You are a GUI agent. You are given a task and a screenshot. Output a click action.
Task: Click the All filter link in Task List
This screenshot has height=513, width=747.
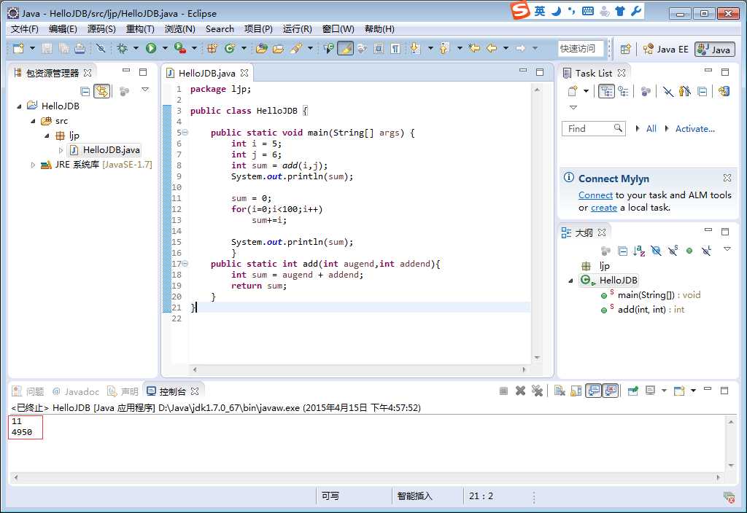click(x=651, y=128)
